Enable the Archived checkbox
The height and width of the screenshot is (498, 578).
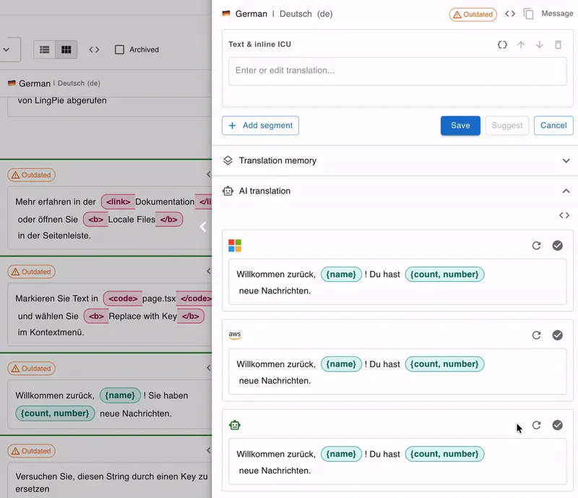coord(119,49)
